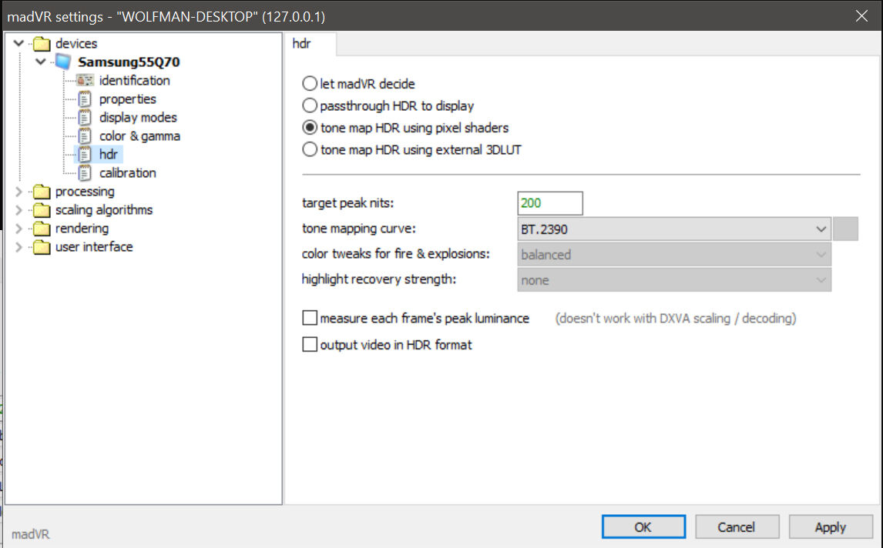Click the DXVA scaling note text
Screen dimensions: 883x548
coord(675,319)
